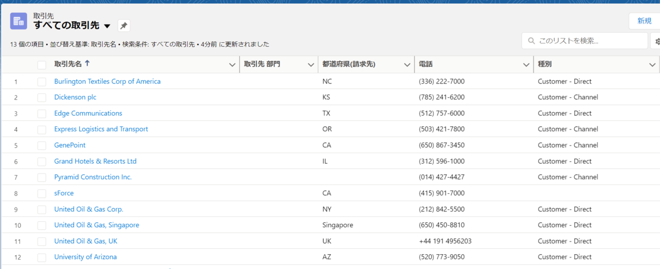Screen dimensions: 660x269
Task: Check the GenePoint row checkbox
Action: [42, 145]
